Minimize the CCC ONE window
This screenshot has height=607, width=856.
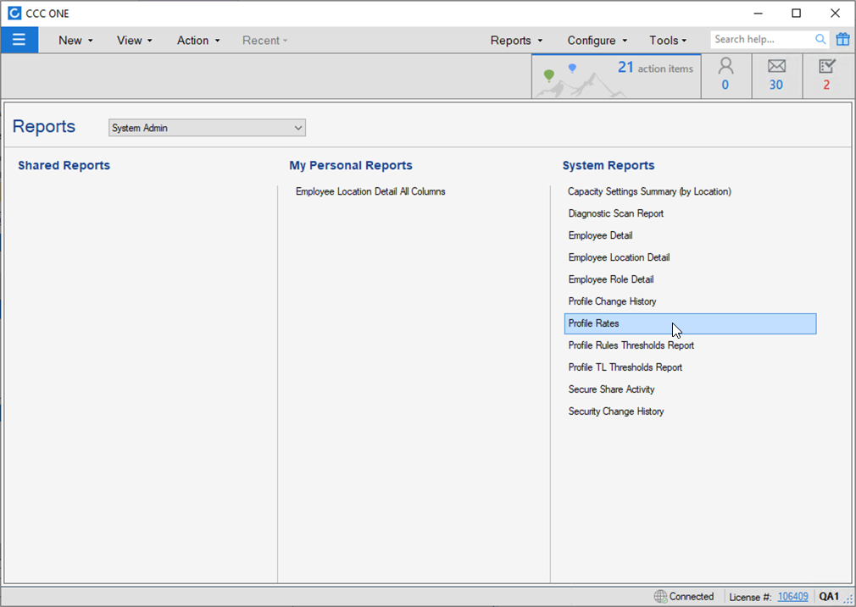pos(758,13)
